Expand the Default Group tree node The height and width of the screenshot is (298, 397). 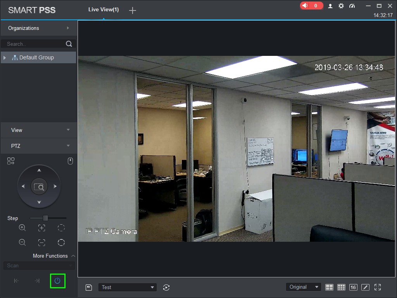pyautogui.click(x=5, y=57)
